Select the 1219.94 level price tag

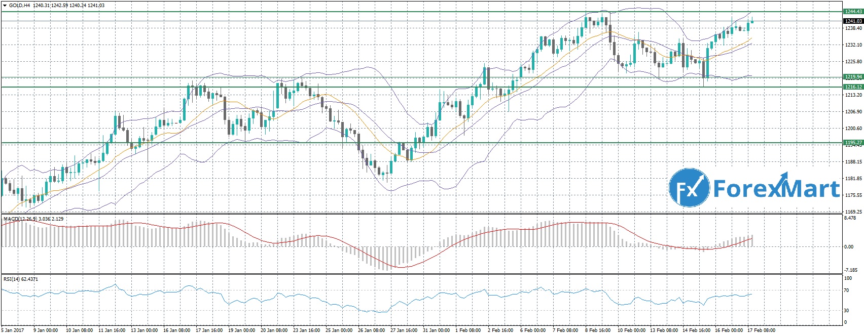click(x=853, y=77)
